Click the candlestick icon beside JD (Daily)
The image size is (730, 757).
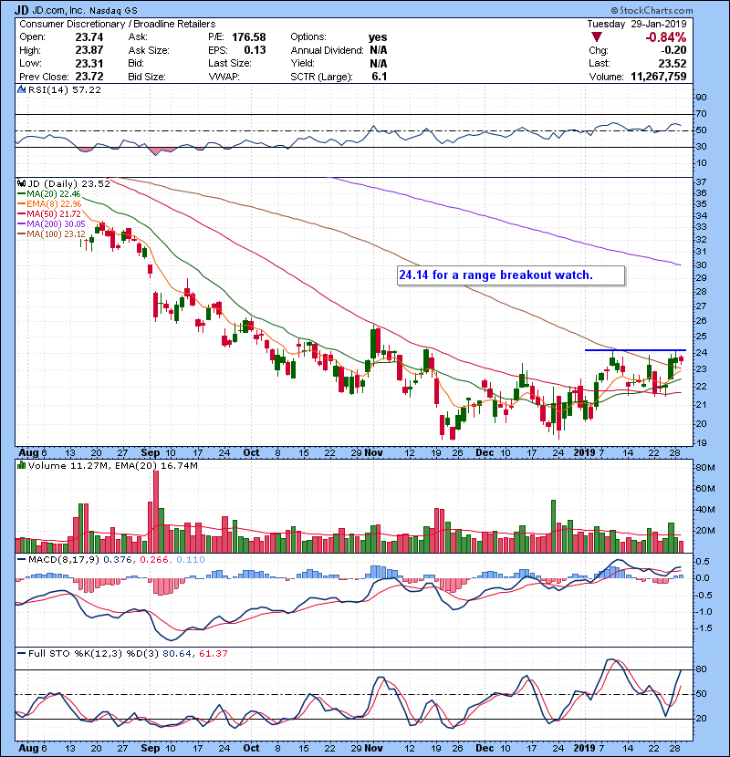tap(22, 183)
